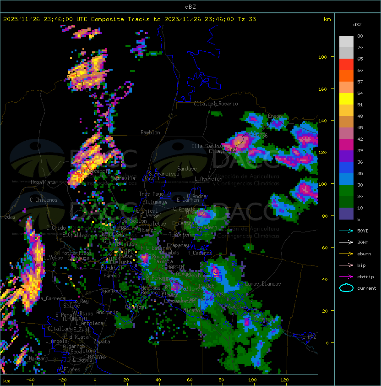Click the 180 km vertical axis tick

click(x=322, y=57)
